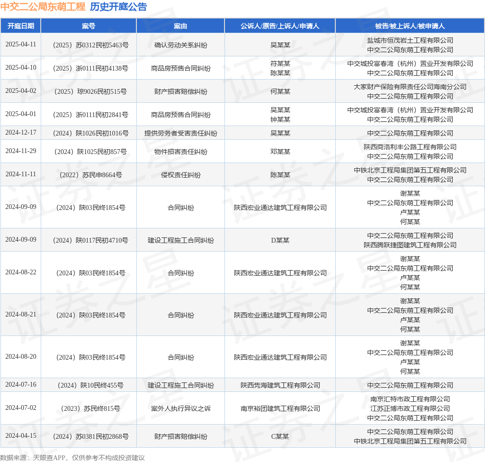
Task: Click the 数据来源 天眼查APP footer note
Action: (72, 458)
